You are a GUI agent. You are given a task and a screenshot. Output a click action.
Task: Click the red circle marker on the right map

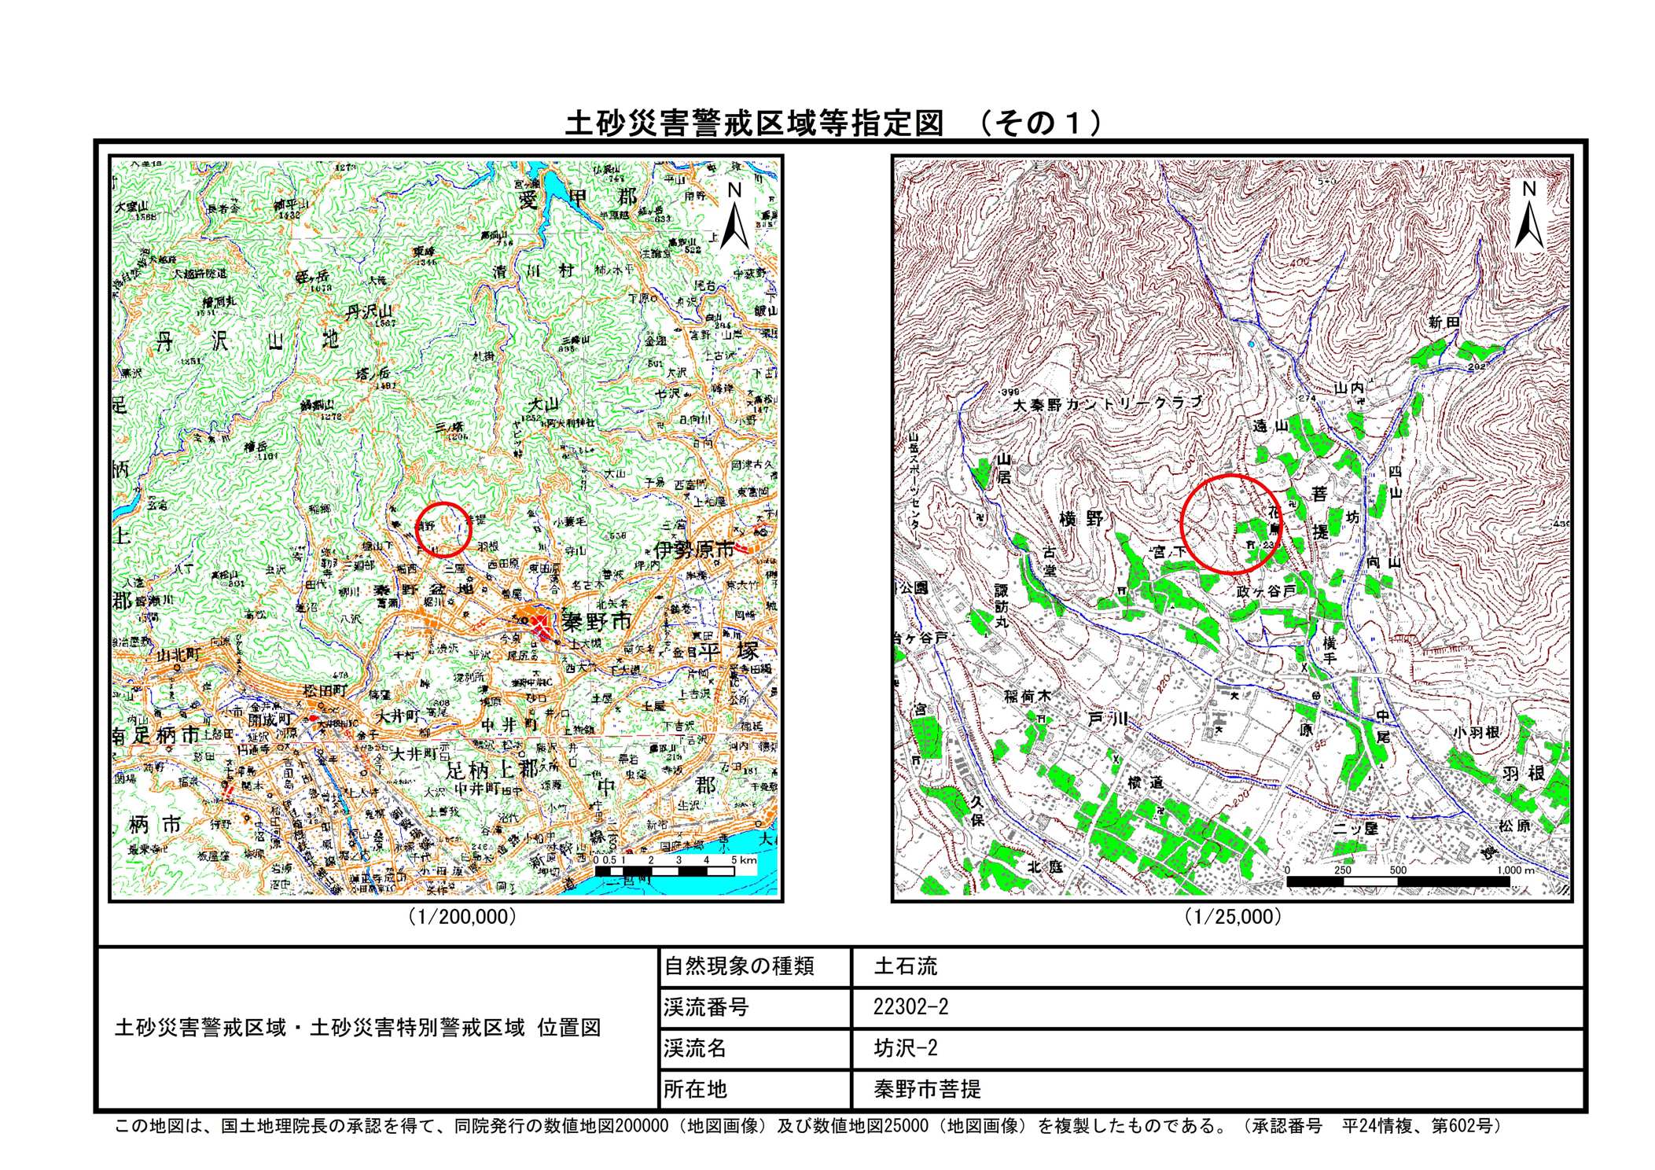[x=1231, y=524]
